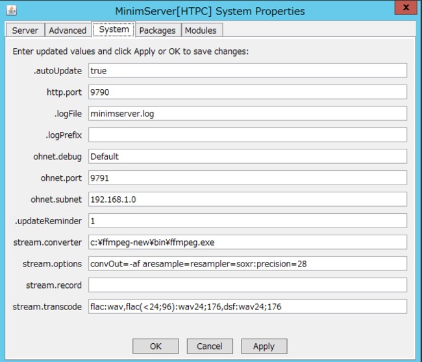This screenshot has height=362, width=422.
Task: Edit the stream.converter ffmpeg path
Action: (x=247, y=242)
